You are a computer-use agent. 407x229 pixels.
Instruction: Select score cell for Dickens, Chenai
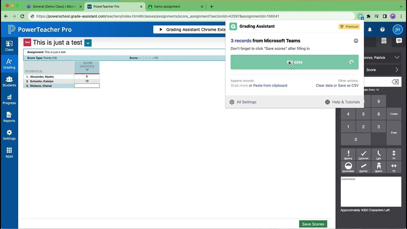click(87, 86)
